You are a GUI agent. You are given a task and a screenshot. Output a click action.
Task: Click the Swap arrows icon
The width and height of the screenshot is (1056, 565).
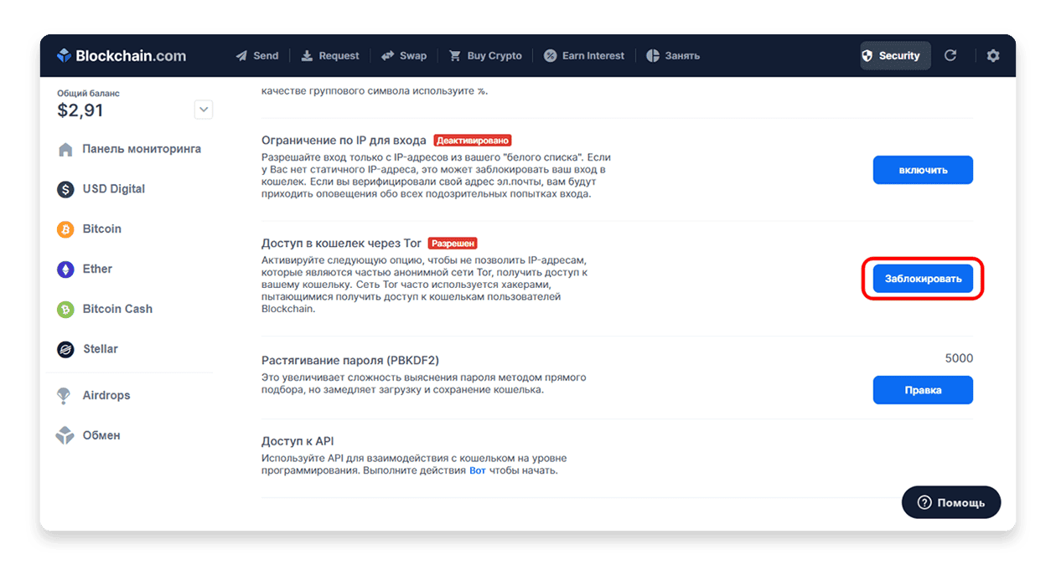[387, 56]
